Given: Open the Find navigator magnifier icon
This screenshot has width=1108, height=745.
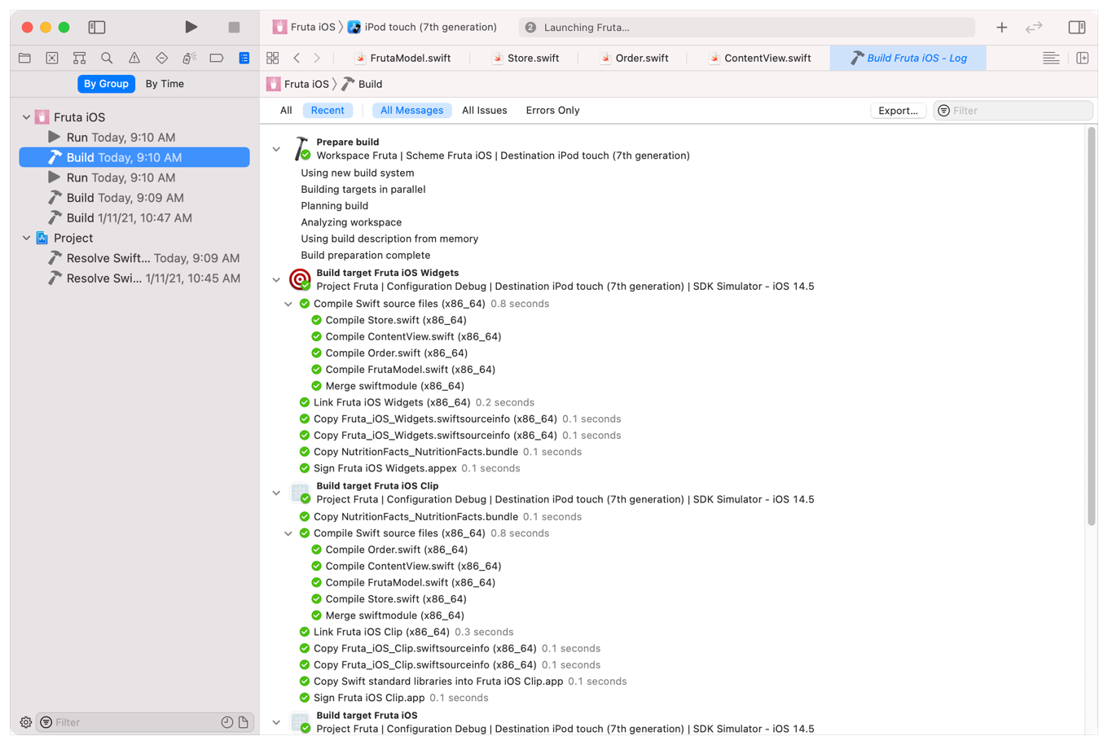Looking at the screenshot, I should pyautogui.click(x=107, y=58).
